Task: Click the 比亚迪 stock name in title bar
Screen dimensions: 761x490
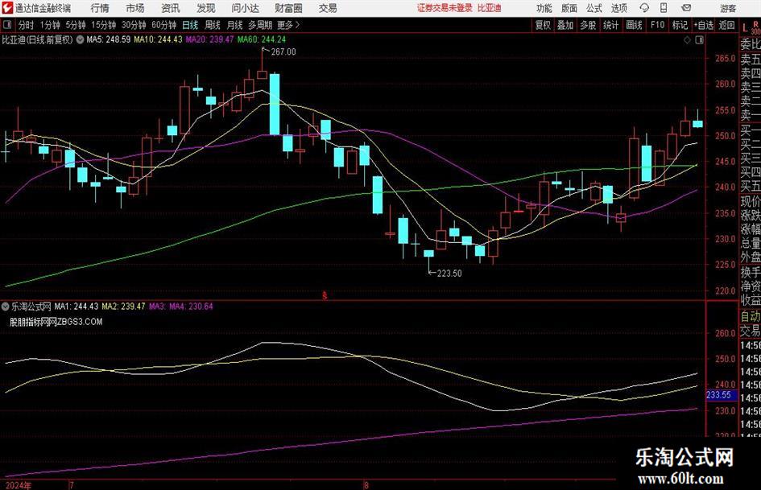Action: click(x=490, y=8)
